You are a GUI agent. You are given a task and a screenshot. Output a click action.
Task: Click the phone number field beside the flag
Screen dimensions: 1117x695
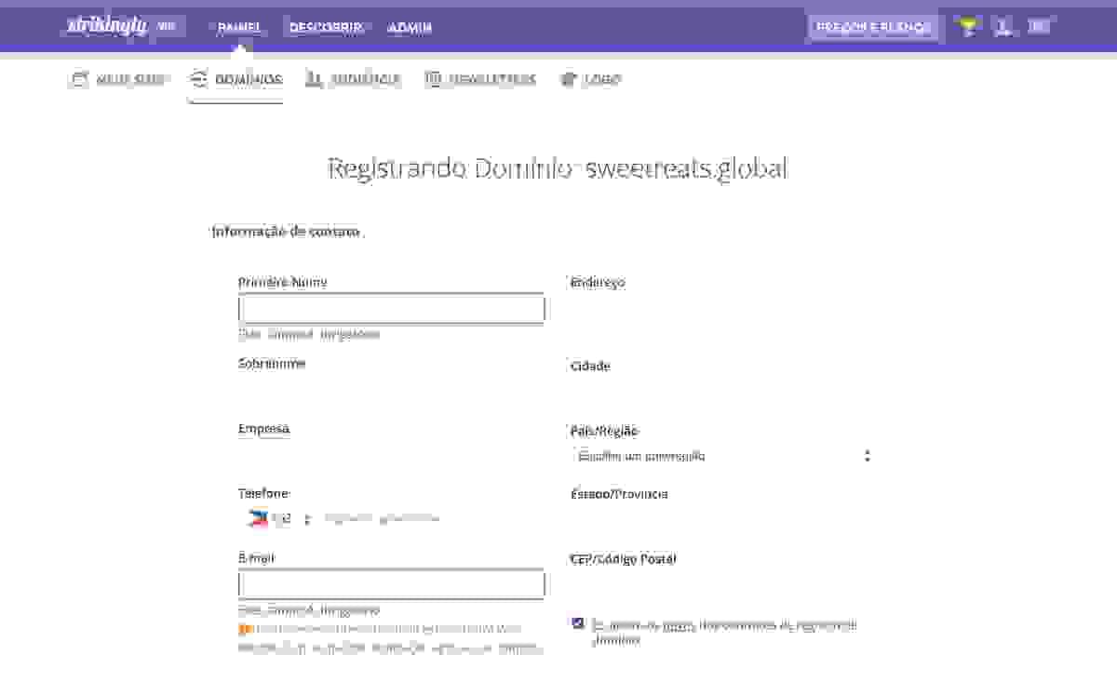(430, 519)
